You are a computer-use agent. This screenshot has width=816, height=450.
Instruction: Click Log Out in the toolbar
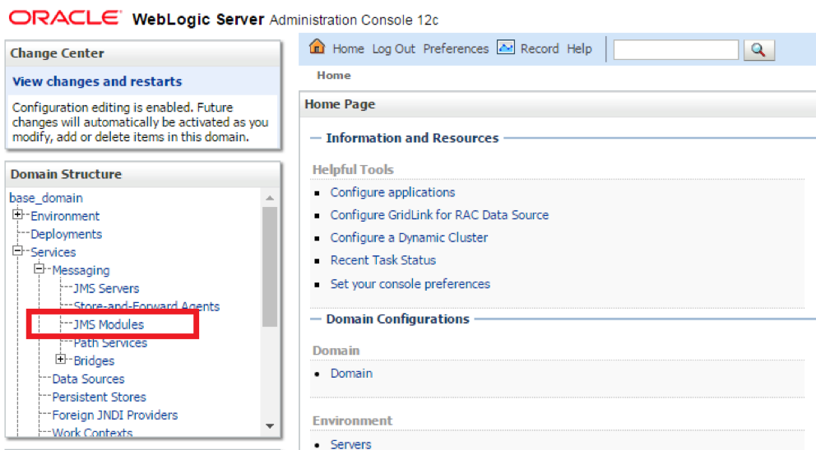[393, 48]
